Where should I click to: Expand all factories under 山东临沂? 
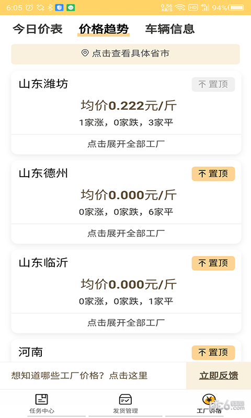(x=126, y=322)
